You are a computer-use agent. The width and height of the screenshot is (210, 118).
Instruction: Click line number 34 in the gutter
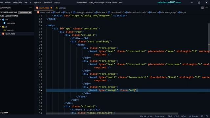pos(40,90)
